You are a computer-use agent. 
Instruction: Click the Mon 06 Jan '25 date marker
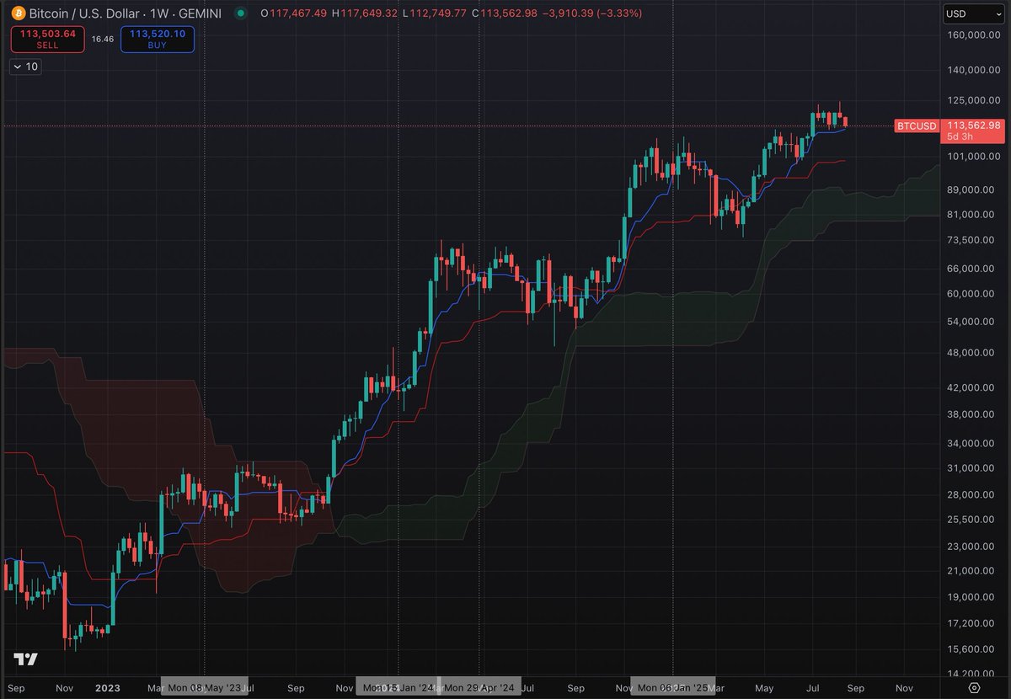673,688
